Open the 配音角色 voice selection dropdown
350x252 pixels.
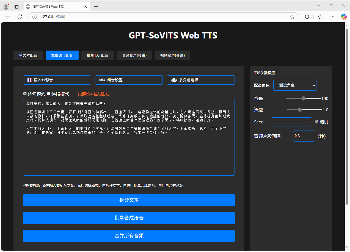point(295,85)
